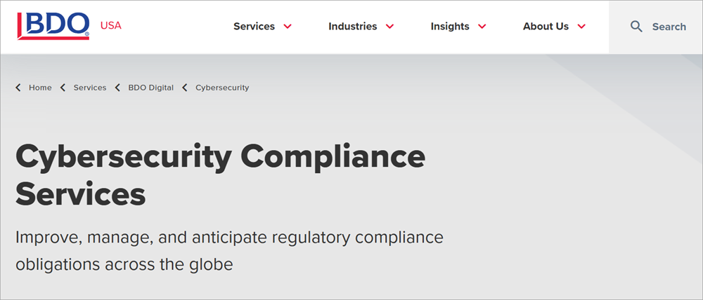Open the About Us menu item
Image resolution: width=703 pixels, height=300 pixels.
tap(546, 27)
